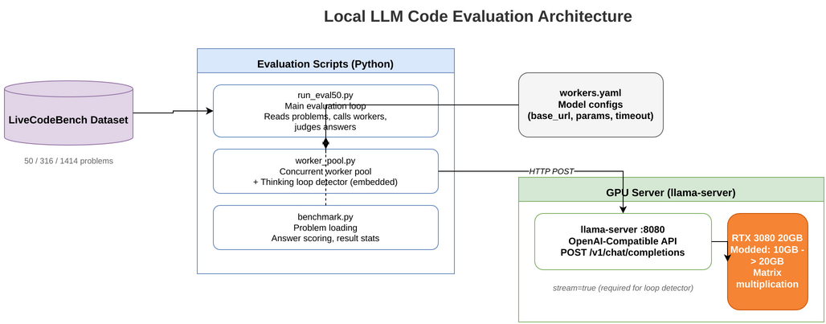Select the benchmark.py box
This screenshot has height=324, width=826.
325,227
